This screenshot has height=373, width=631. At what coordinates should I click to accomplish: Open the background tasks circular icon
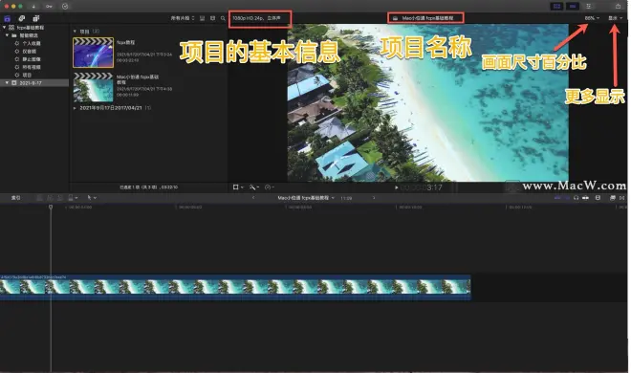point(65,6)
